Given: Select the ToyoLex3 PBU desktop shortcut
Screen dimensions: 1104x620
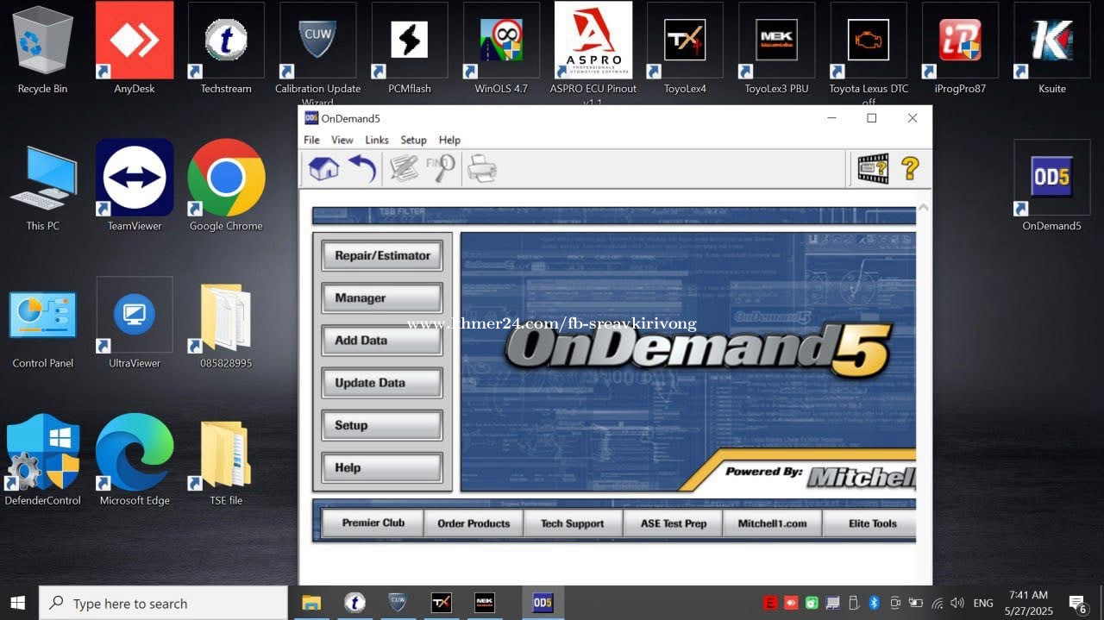Looking at the screenshot, I should [x=776, y=50].
